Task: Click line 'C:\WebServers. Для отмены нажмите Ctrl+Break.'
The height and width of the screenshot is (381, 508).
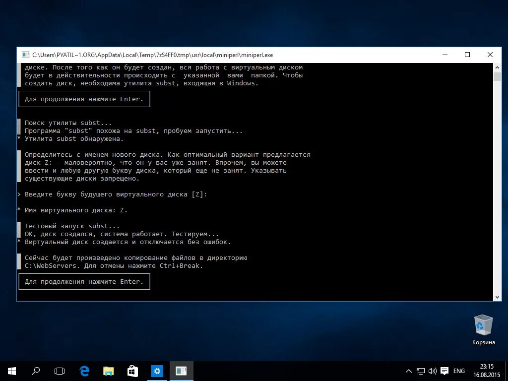Action: pos(114,266)
